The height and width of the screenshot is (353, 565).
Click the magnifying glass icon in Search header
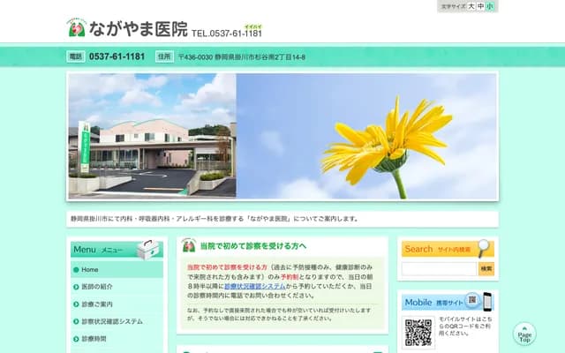click(x=484, y=248)
